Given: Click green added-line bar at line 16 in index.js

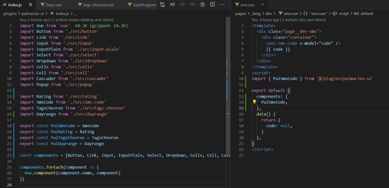Looking at the screenshot, I should point(14,114).
